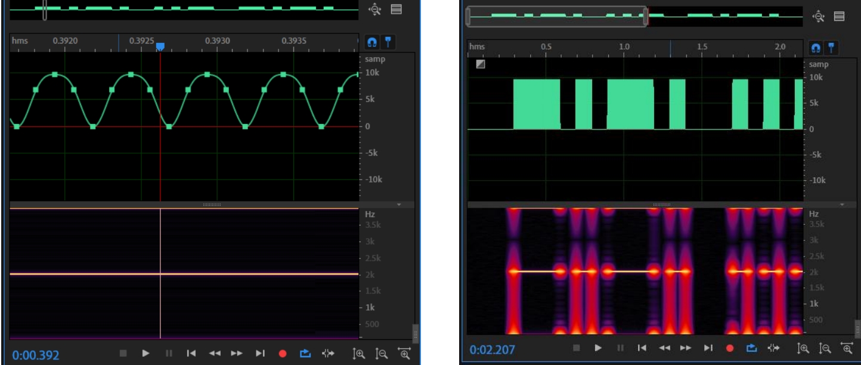
Task: Toggle loop playback in the 0:02.207 editor
Action: click(x=752, y=348)
